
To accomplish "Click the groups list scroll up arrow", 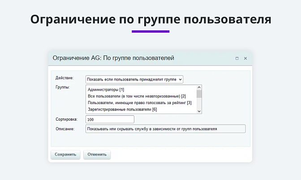I will click(199, 87).
